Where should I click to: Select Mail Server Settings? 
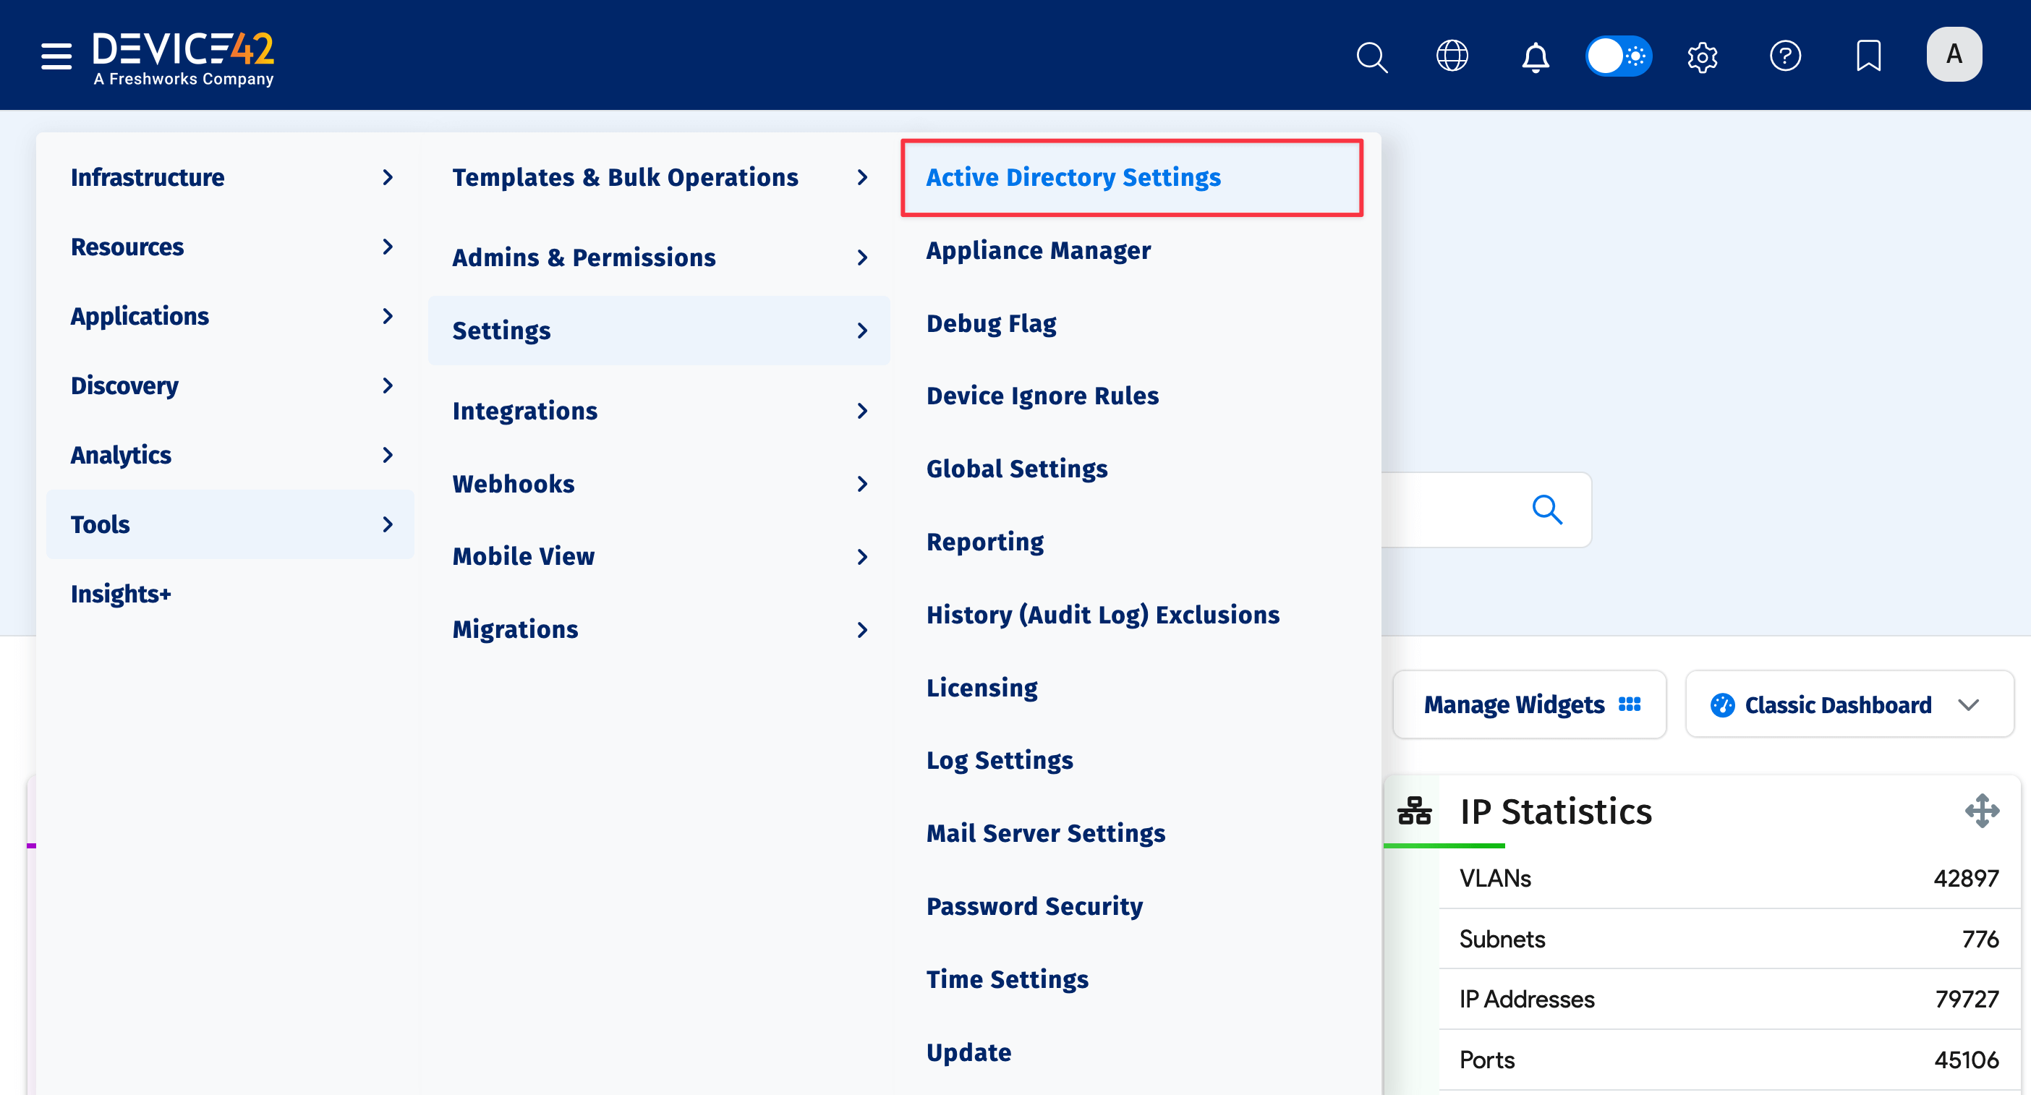pos(1045,832)
